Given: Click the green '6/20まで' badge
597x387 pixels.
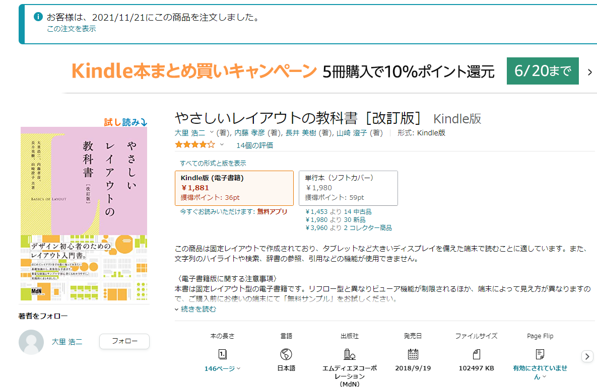Looking at the screenshot, I should (543, 71).
